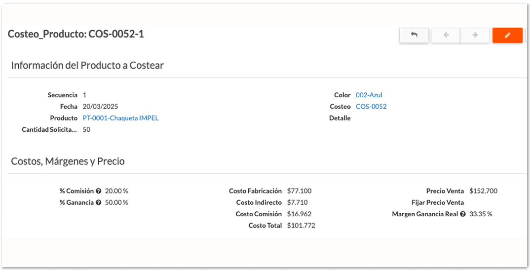Click the Costeo_Producto: COS-0052-1 page title
This screenshot has height=271, width=531.
tap(76, 34)
